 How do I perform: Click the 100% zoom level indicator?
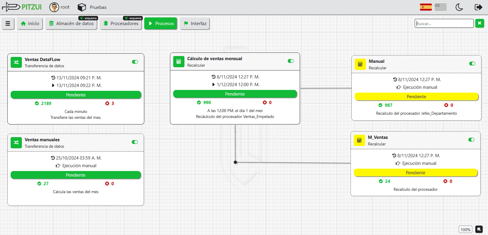coord(466,229)
